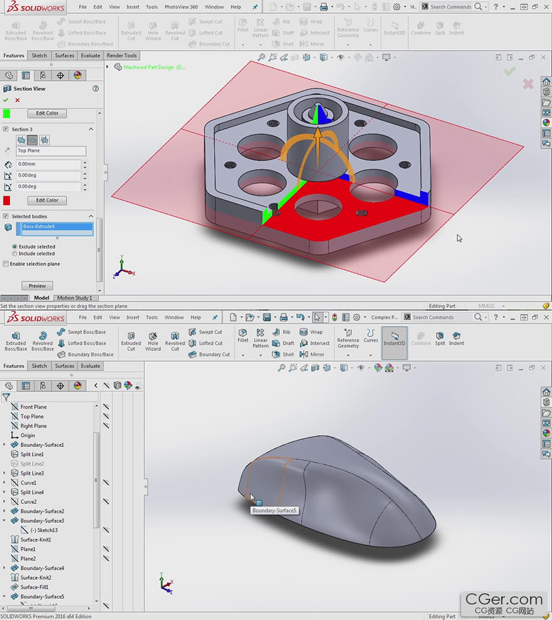Expand the Boundary-Surface4 tree node
This screenshot has height=620, width=552.
pyautogui.click(x=4, y=569)
